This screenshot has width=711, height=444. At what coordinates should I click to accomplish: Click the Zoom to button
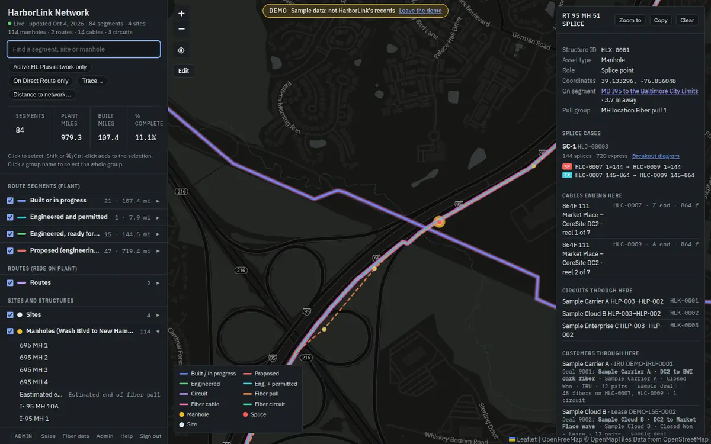(x=630, y=20)
